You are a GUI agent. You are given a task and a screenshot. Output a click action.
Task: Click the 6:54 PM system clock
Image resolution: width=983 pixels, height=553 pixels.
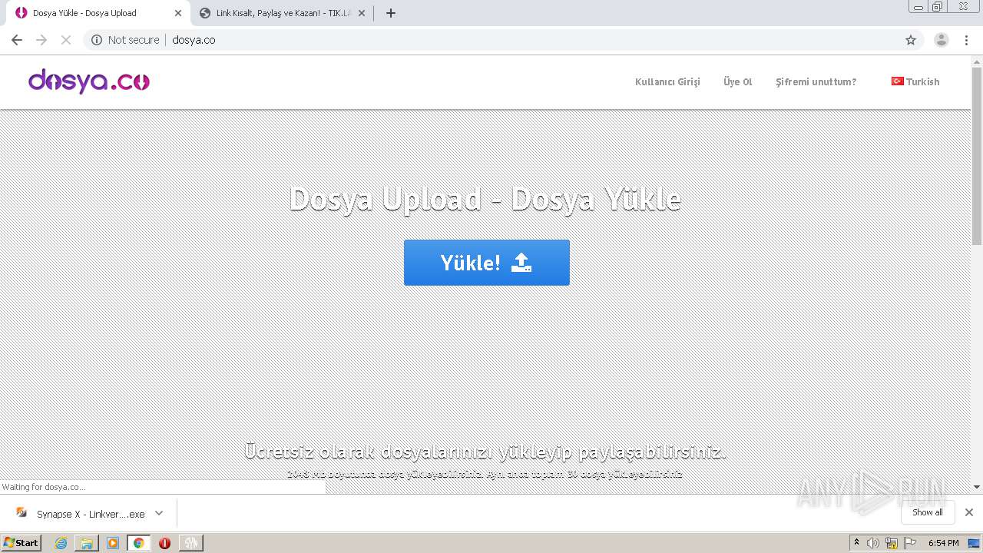943,543
